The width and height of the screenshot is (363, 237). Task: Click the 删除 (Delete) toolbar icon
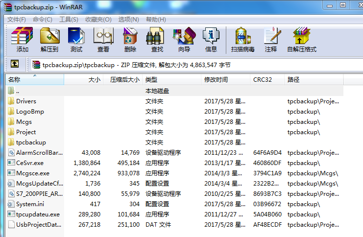(x=130, y=40)
